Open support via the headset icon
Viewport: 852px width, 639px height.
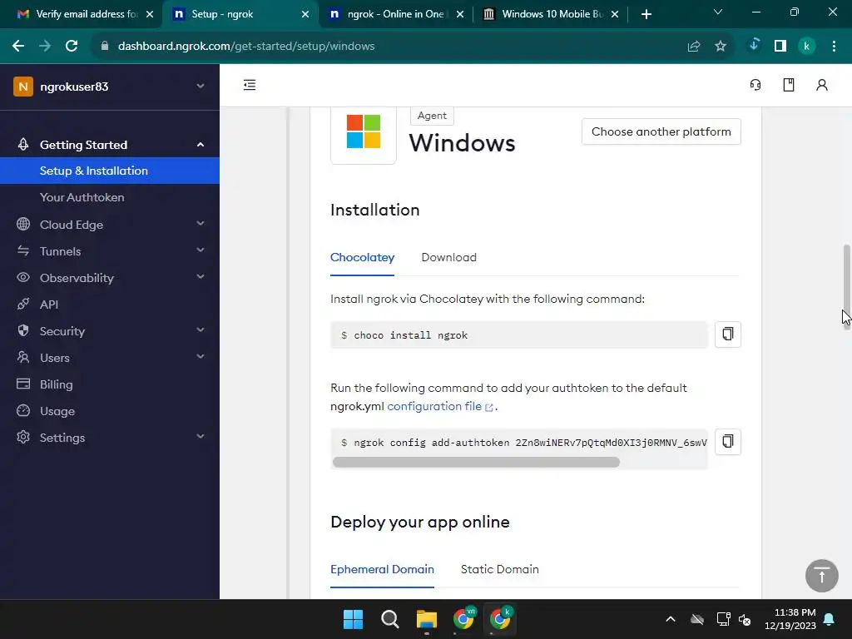click(755, 85)
